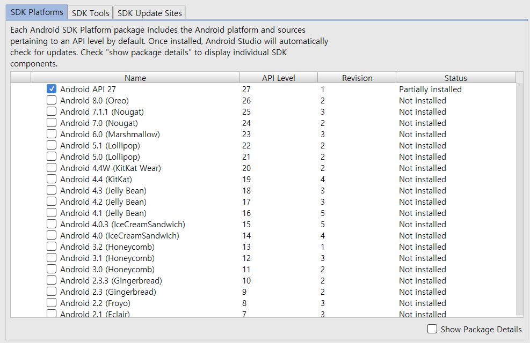Viewport: 530px width, 343px height.
Task: Check Android 3.0 (Honeycomb) checkbox
Action: [52, 269]
